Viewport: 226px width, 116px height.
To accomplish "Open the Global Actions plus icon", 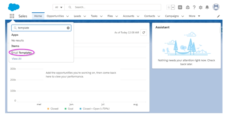I will [x=180, y=7].
